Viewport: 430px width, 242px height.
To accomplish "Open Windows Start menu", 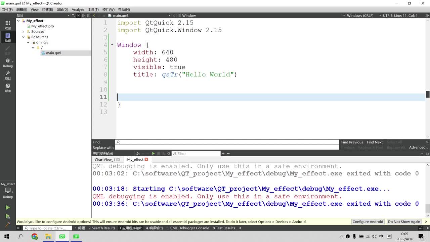I will point(6,237).
